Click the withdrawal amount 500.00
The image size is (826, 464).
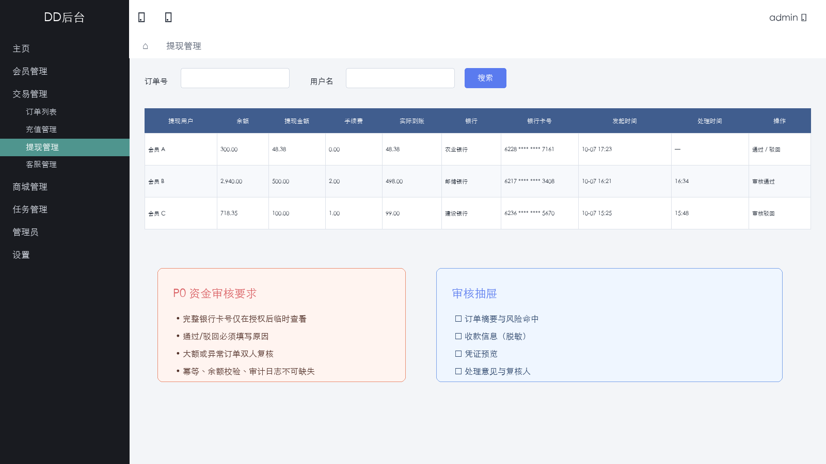pyautogui.click(x=281, y=181)
